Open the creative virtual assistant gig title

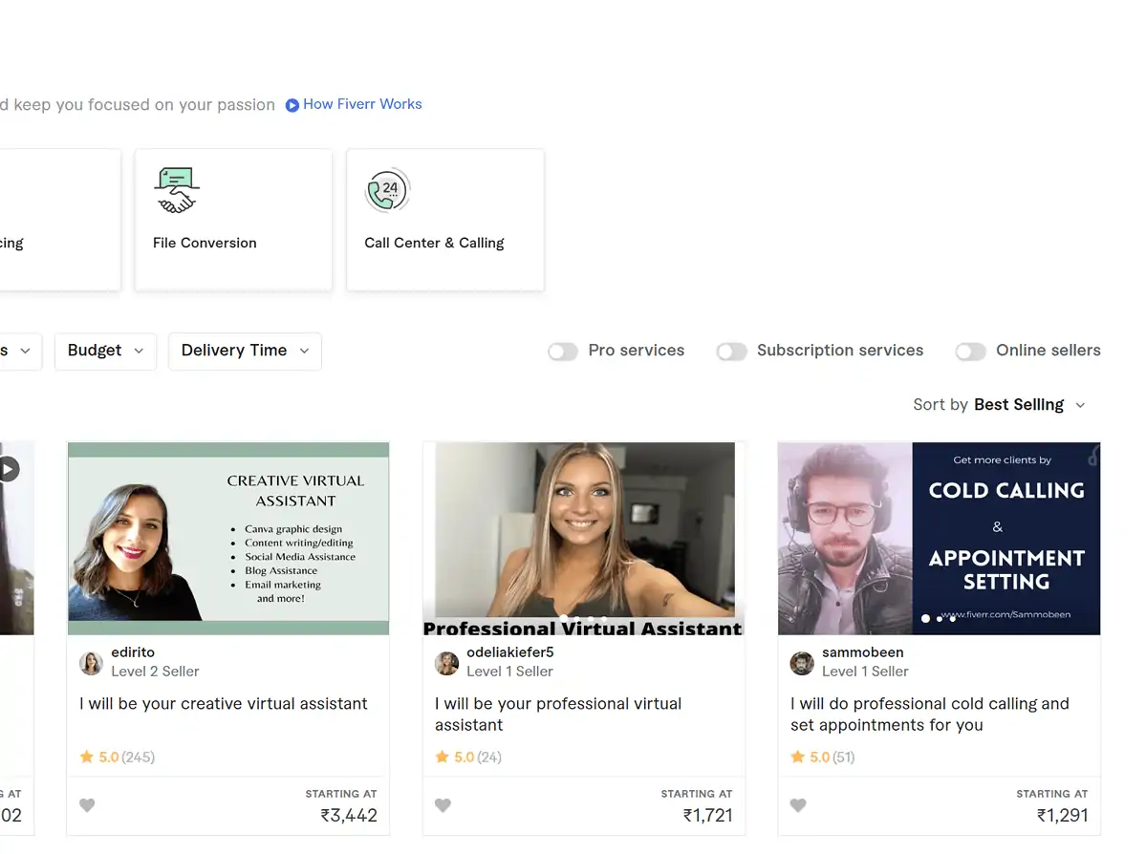[224, 703]
